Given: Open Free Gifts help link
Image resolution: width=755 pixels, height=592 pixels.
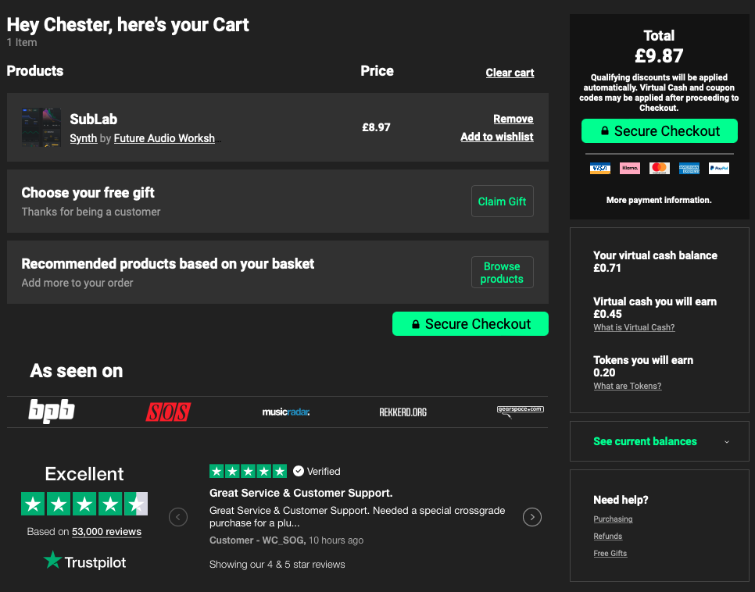Looking at the screenshot, I should click(x=610, y=554).
